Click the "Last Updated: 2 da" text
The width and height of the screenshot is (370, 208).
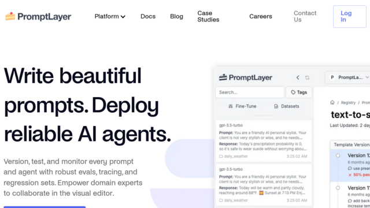(350, 125)
